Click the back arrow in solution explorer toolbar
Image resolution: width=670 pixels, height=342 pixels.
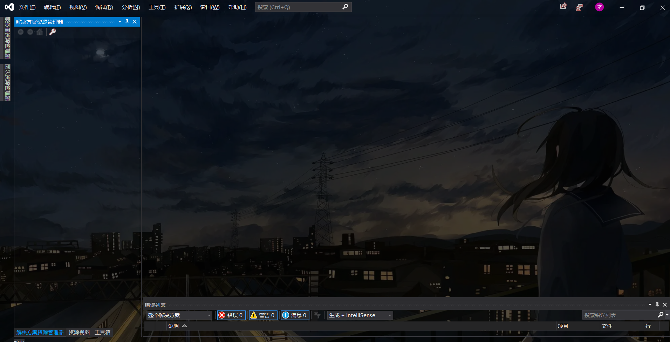coord(21,32)
